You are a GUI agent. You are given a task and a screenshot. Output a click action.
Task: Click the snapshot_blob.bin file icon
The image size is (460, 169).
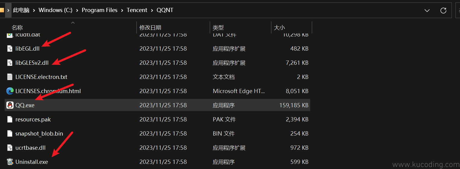pos(10,133)
